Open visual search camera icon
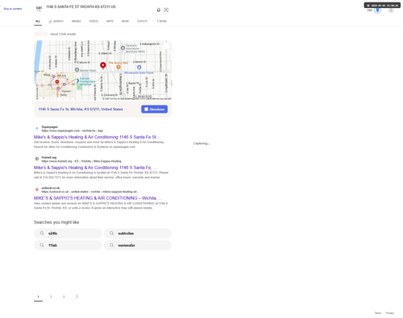This screenshot has height=318, width=403. pos(166,10)
